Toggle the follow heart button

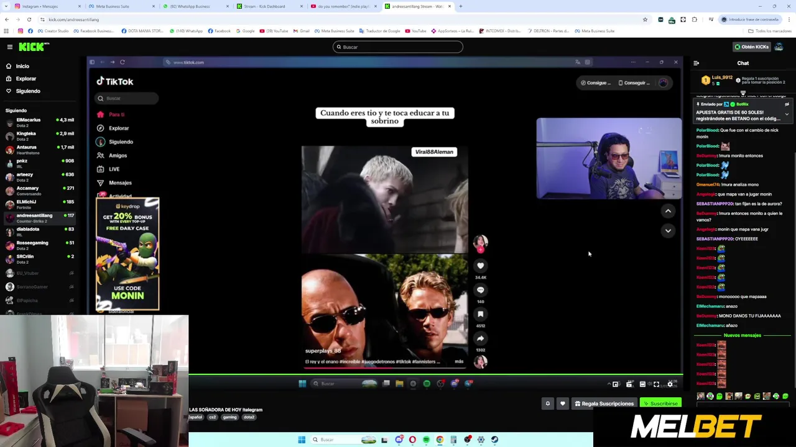[x=563, y=404]
